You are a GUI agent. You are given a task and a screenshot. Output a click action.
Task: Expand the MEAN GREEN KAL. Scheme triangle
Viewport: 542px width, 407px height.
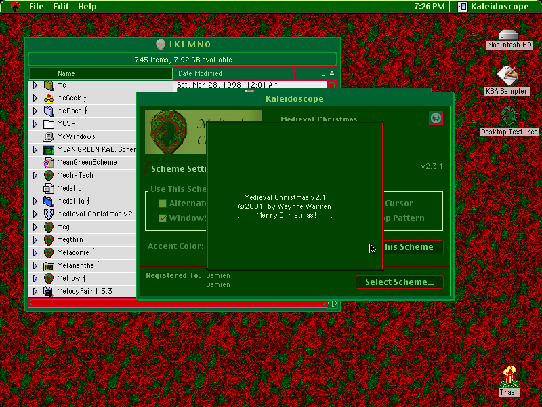click(35, 149)
